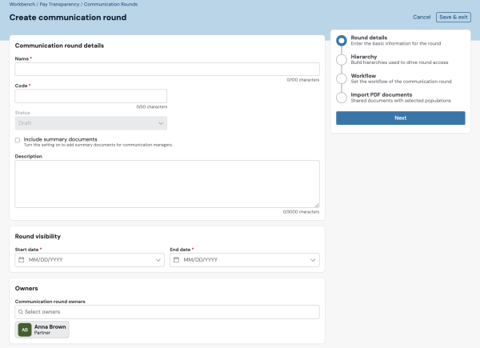Click the calendar icon in Start date
Screen dimensions: 480x348
pos(22,260)
